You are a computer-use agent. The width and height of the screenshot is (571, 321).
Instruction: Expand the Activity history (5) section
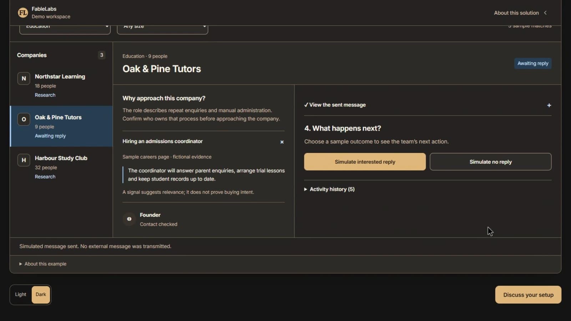pos(329,189)
